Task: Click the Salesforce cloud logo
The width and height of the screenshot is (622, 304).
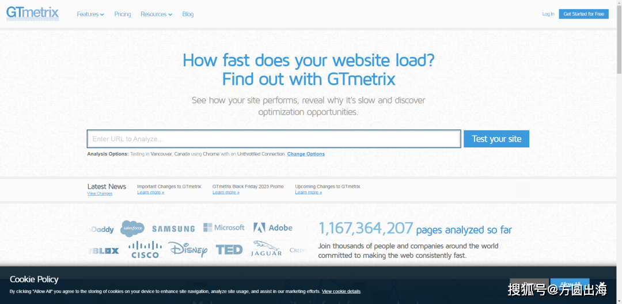Action: (132, 228)
